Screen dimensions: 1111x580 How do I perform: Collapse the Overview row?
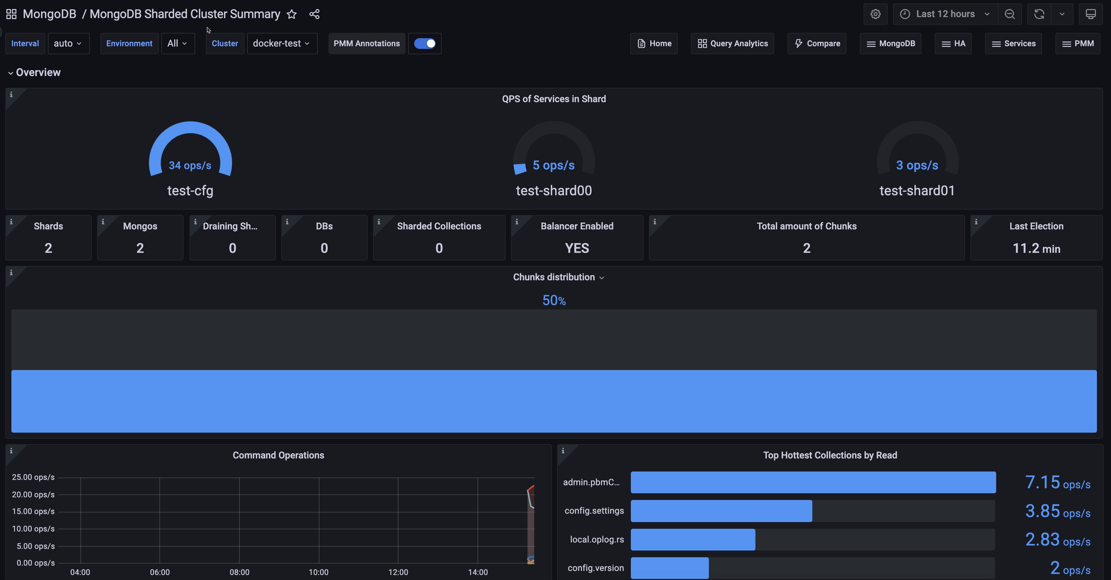[x=34, y=72]
